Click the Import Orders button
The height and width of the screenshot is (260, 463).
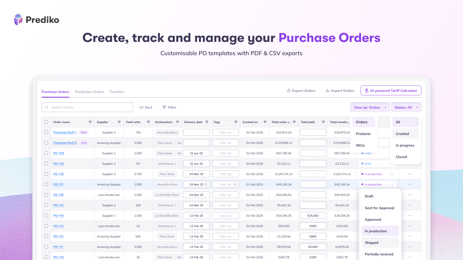[x=340, y=90]
